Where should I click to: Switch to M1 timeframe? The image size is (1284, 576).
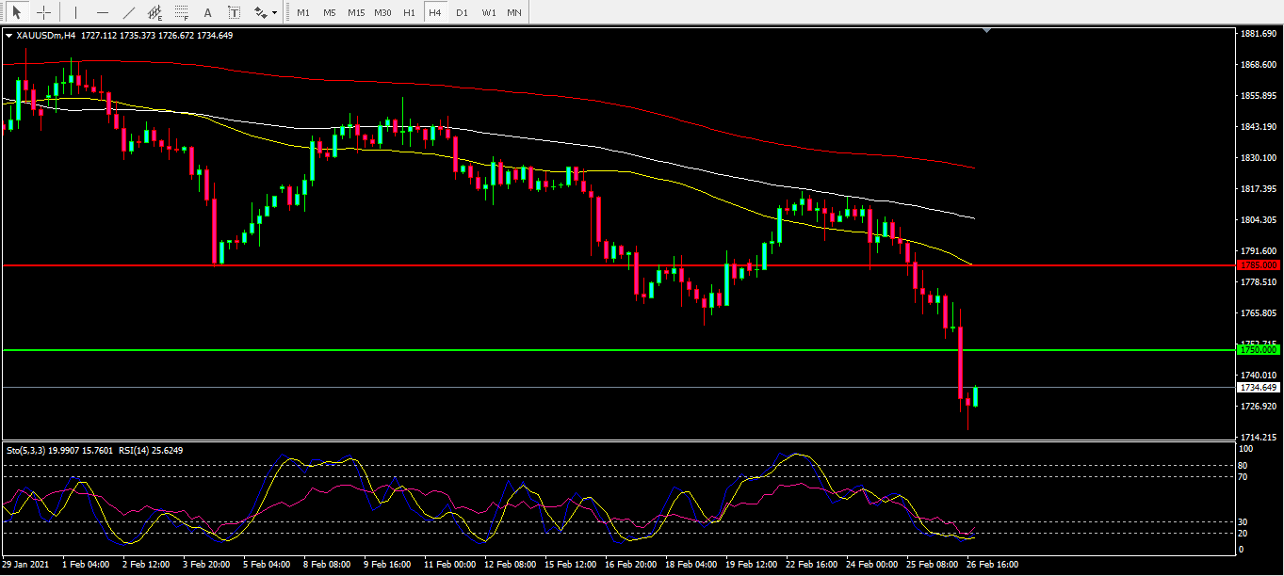303,12
